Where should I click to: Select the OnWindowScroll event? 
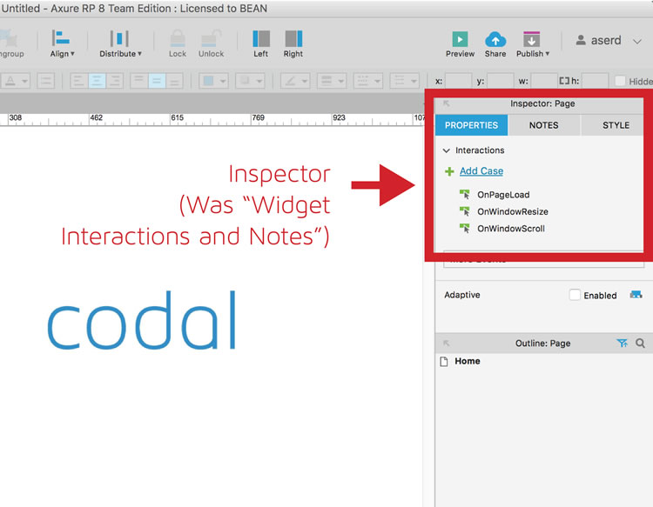point(511,229)
